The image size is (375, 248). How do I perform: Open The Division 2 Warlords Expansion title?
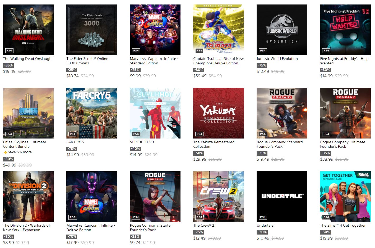click(x=26, y=228)
